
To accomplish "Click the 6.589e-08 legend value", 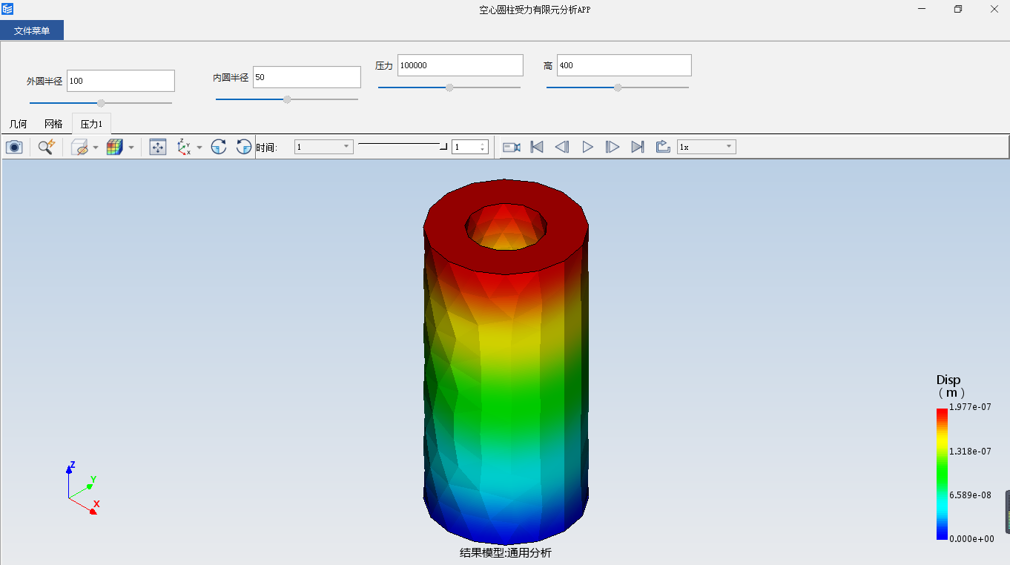I will pos(970,495).
